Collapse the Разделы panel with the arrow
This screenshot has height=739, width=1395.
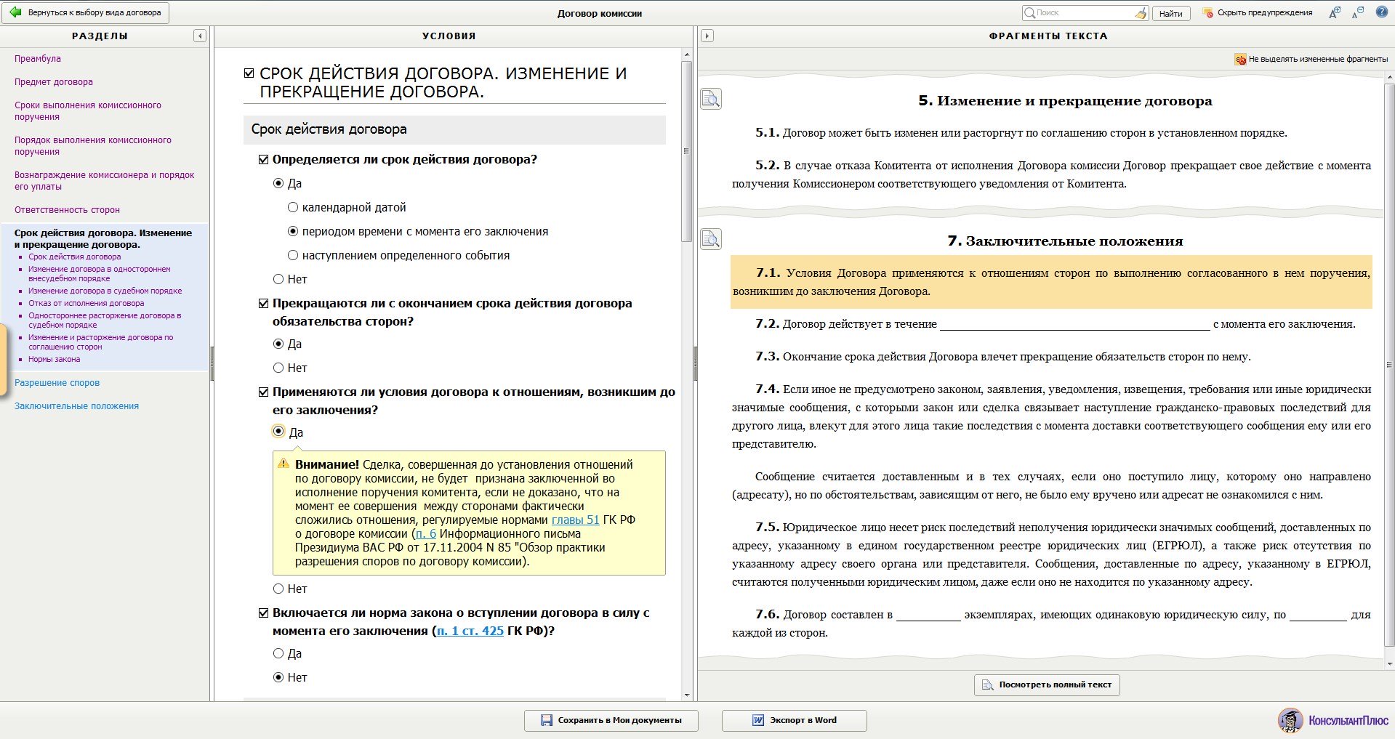[x=200, y=36]
